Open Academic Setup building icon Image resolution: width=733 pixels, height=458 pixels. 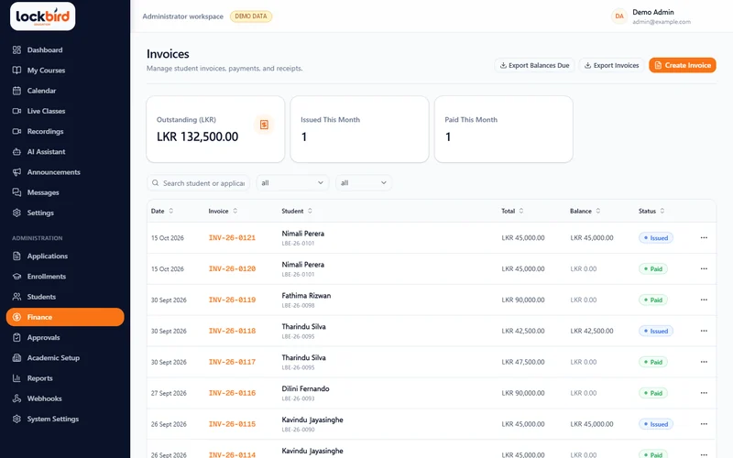16,357
